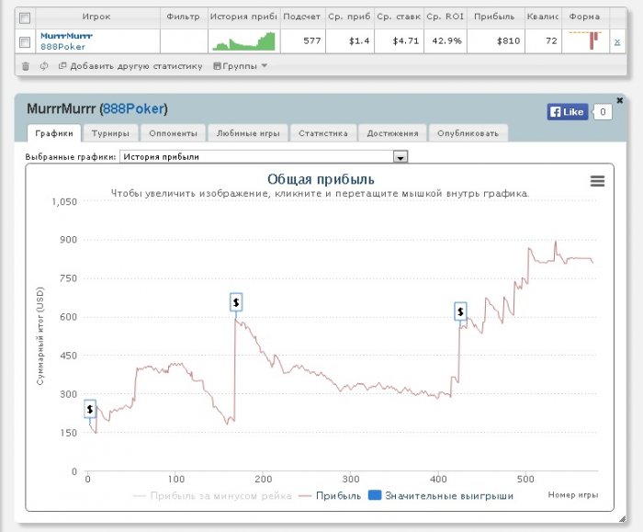This screenshot has width=643, height=532.
Task: Click the form bar chart thumbnail
Action: (x=586, y=40)
